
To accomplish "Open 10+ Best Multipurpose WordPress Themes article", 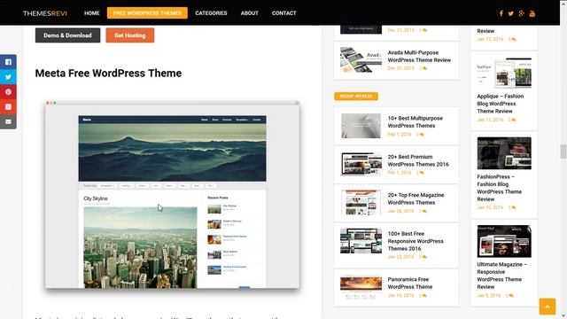I will (x=415, y=122).
